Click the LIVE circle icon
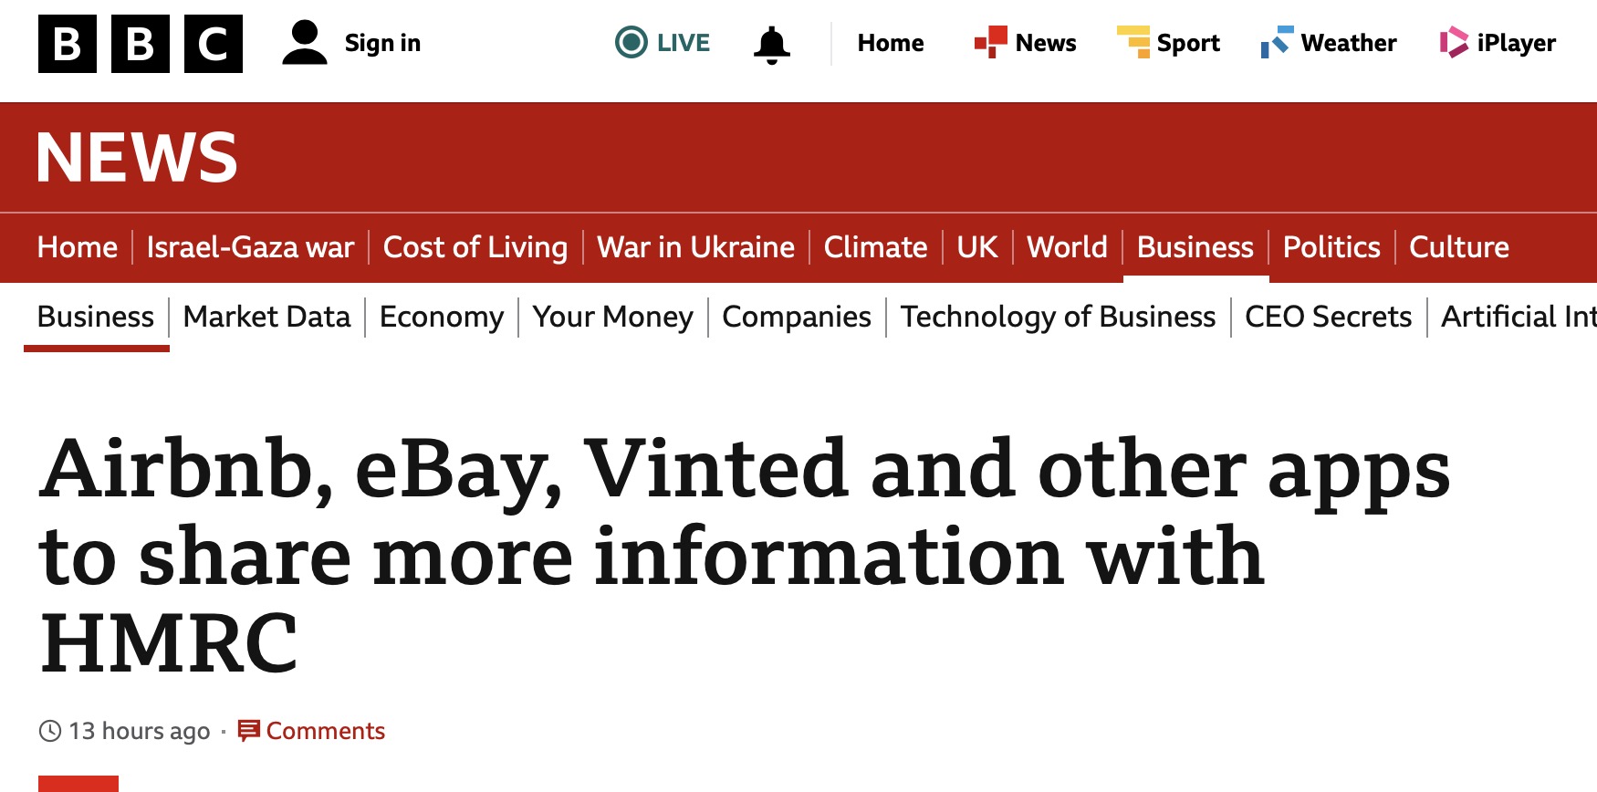Image resolution: width=1597 pixels, height=792 pixels. point(631,42)
